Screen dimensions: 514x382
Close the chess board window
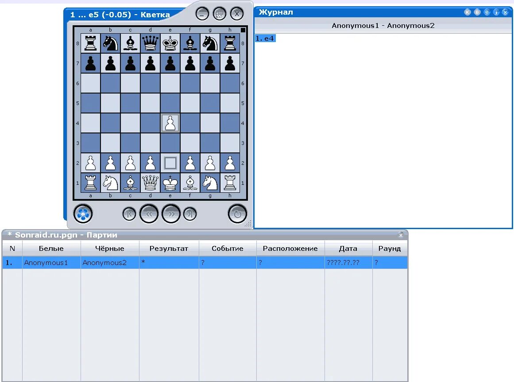(237, 14)
